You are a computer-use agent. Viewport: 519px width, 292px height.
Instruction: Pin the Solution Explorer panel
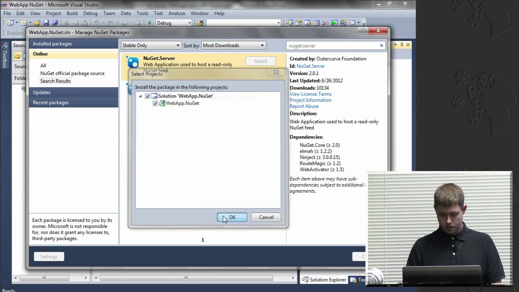click(x=402, y=45)
